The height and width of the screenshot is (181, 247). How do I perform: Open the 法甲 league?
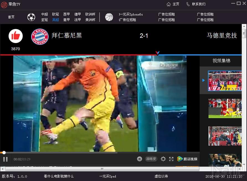pyautogui.click(x=78, y=20)
